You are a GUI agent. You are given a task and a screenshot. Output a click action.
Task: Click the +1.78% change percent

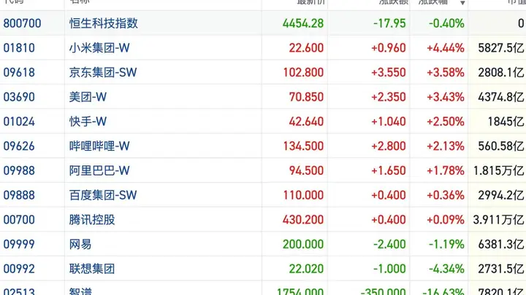click(x=446, y=170)
